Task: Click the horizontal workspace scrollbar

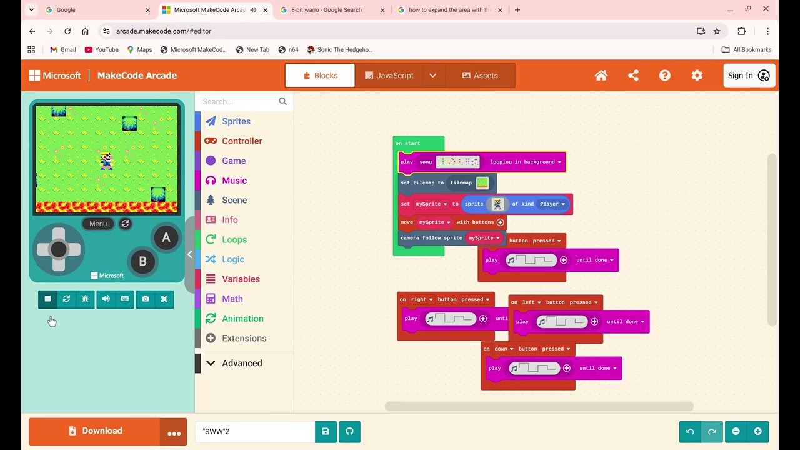Action: pos(539,406)
